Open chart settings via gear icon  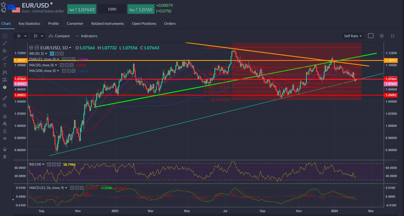(382, 36)
